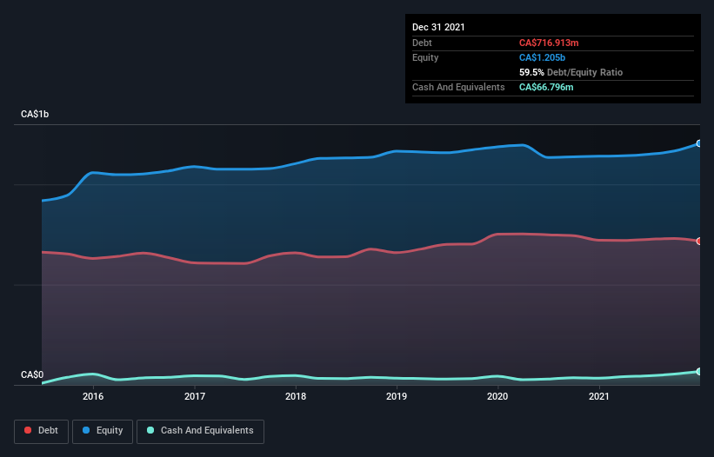Viewport: 714px width, 457px height.
Task: Toggle Cash And Equivalents legend button
Action: [x=200, y=431]
